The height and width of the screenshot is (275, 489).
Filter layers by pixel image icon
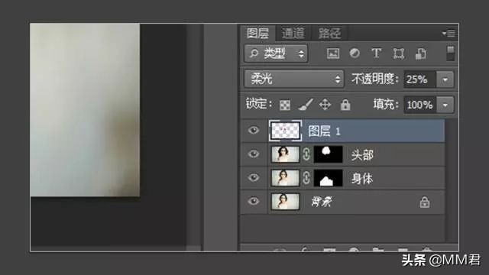coord(333,53)
